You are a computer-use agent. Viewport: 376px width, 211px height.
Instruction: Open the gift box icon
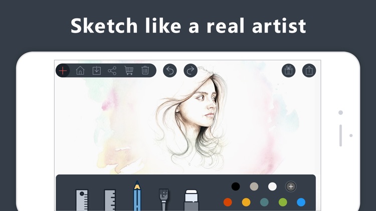[x=288, y=70]
